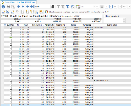
Task: Click the list with yellow marker icon
Action: click(28, 12)
